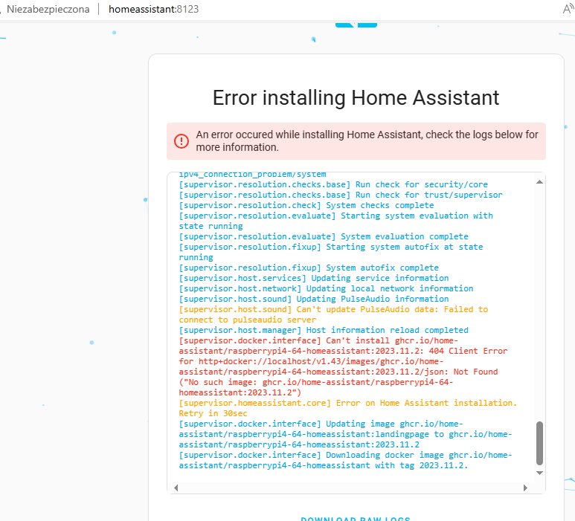Click the 'Updating service information' log line

314,278
